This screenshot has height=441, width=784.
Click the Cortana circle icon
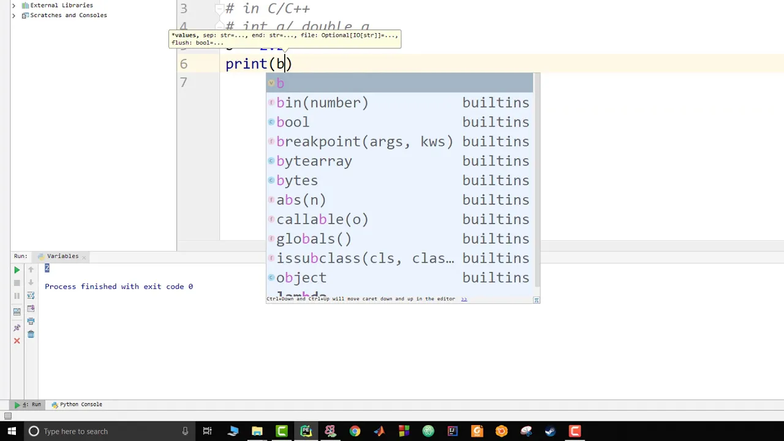point(34,431)
